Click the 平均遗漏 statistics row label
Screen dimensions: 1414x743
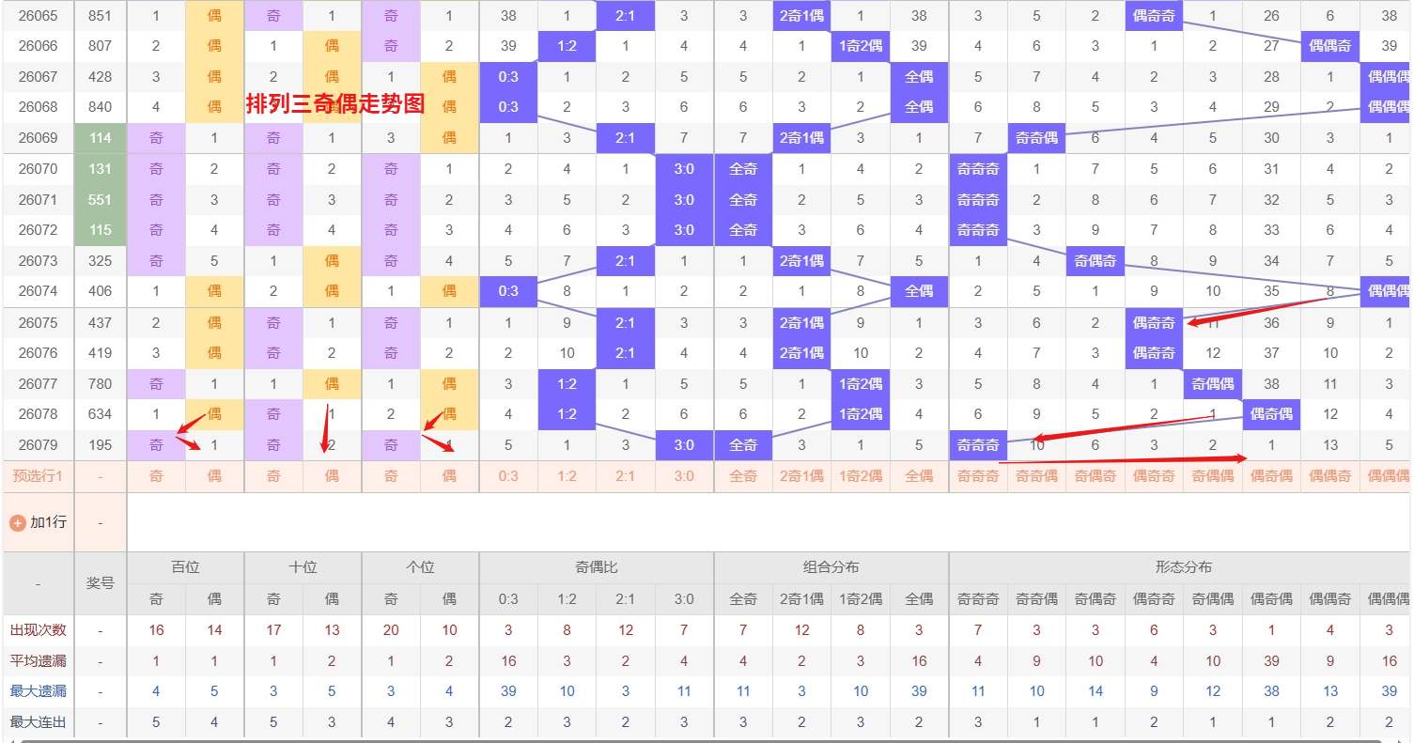tap(38, 661)
